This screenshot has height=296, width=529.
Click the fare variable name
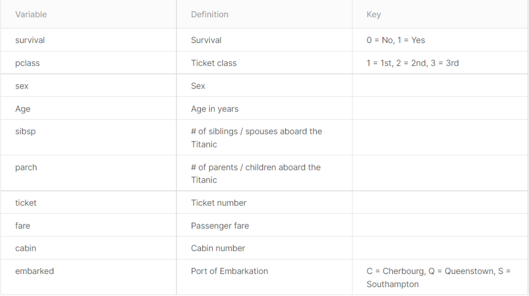[x=23, y=226]
